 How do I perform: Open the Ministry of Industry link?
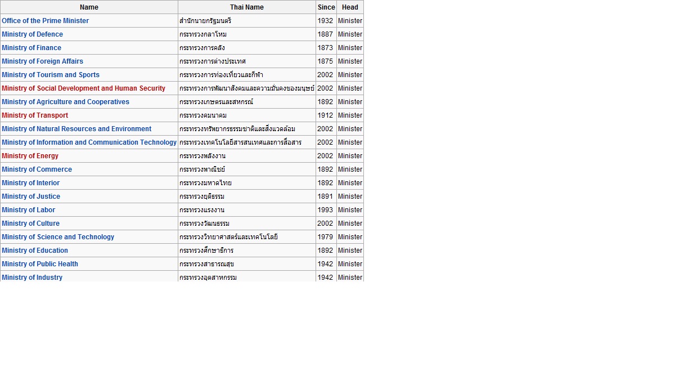click(x=32, y=278)
